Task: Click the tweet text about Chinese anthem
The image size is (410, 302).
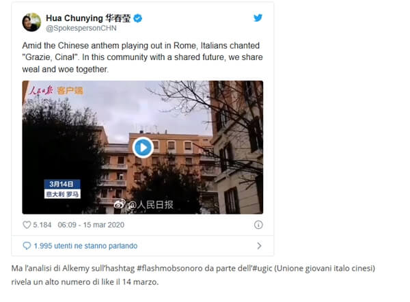Action: tap(142, 57)
